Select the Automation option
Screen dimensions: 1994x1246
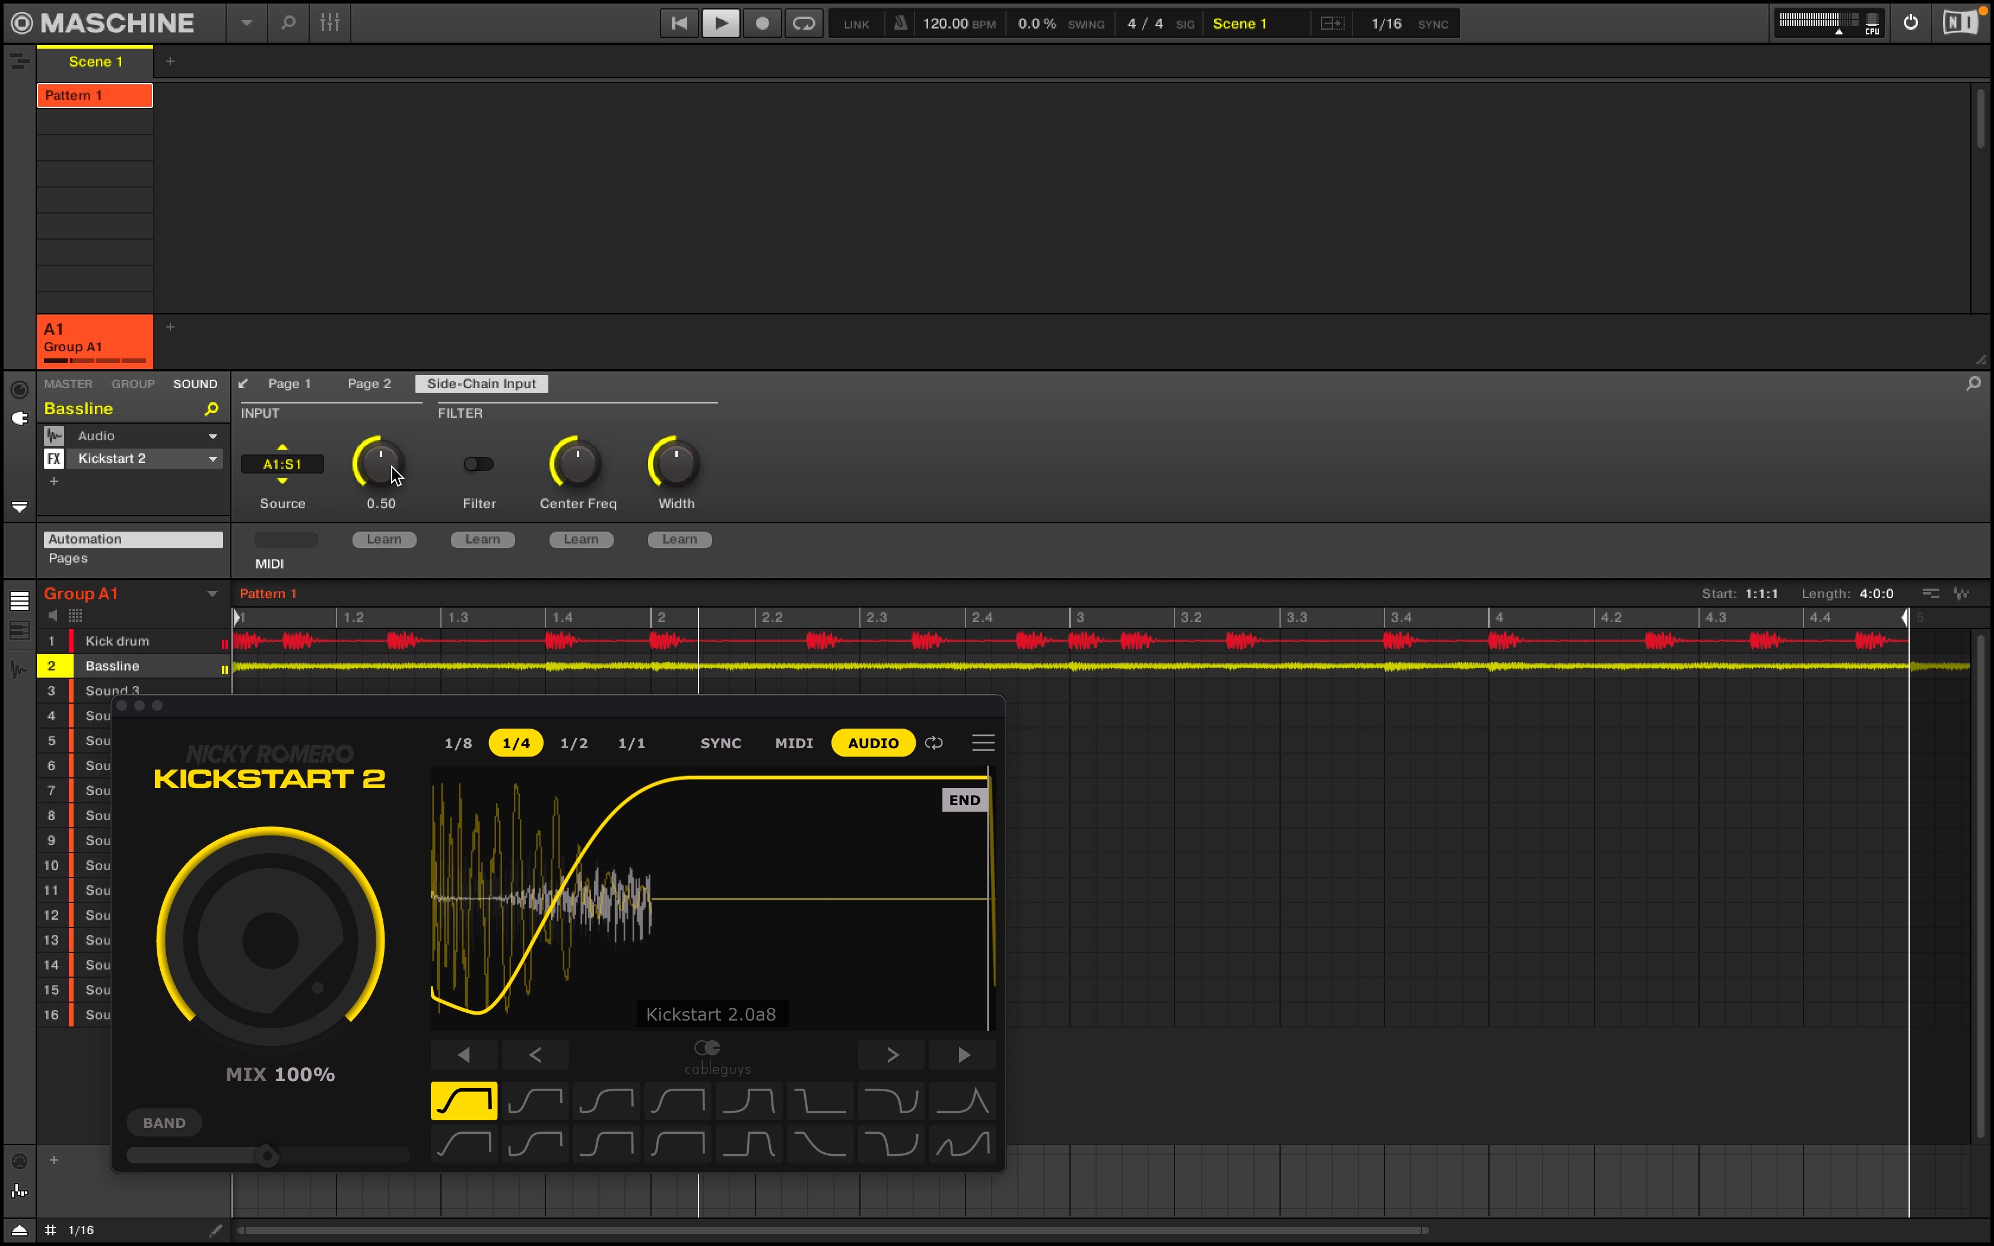tap(134, 540)
